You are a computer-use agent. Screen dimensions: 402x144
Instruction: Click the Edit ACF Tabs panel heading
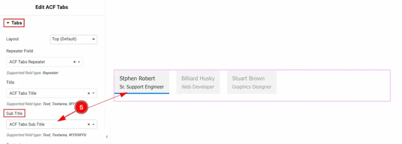coord(51,7)
